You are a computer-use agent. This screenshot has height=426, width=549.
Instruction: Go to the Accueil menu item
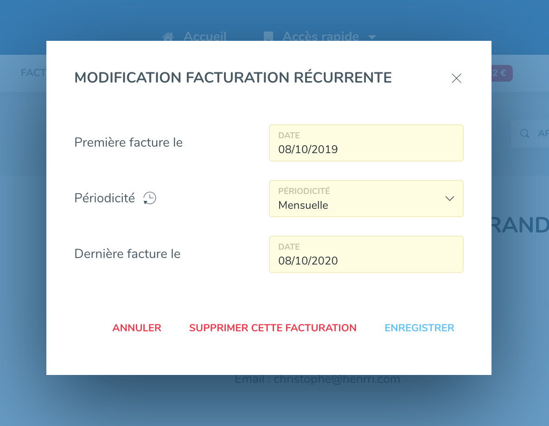coord(205,37)
